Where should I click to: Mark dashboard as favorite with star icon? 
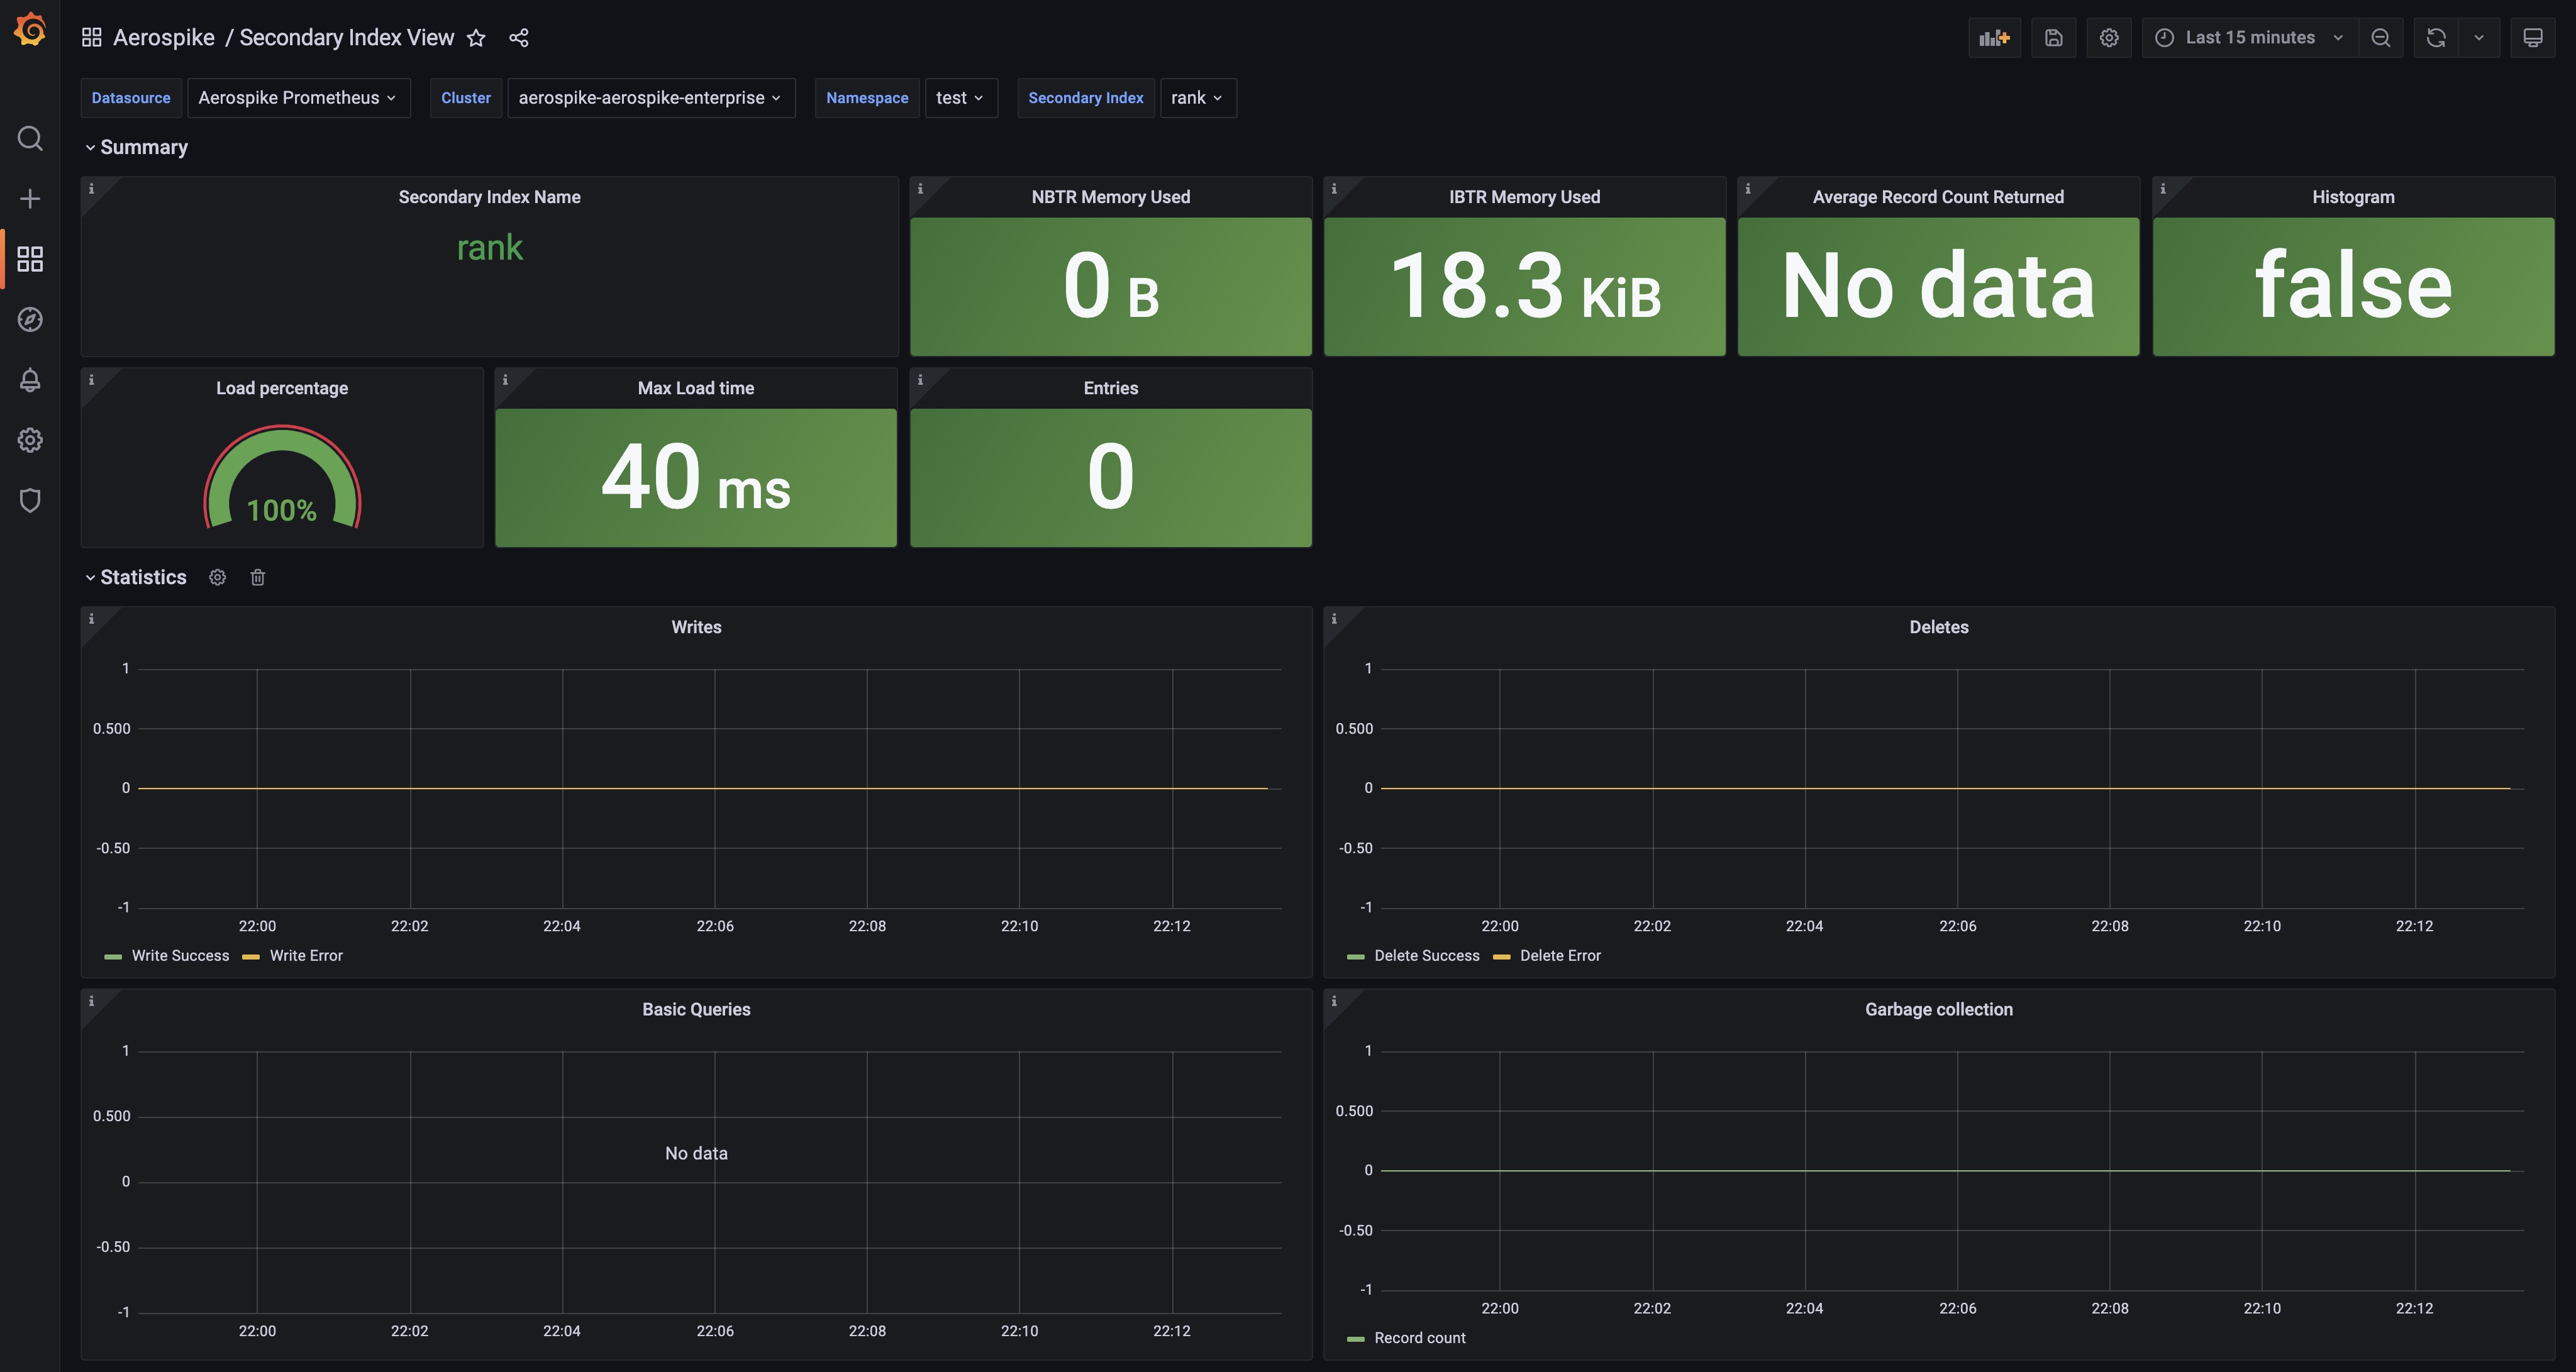[476, 38]
